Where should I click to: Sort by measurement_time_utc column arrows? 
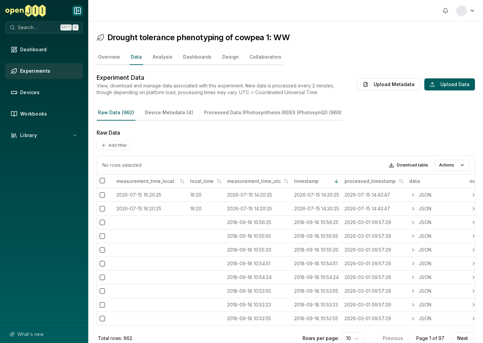(x=286, y=181)
